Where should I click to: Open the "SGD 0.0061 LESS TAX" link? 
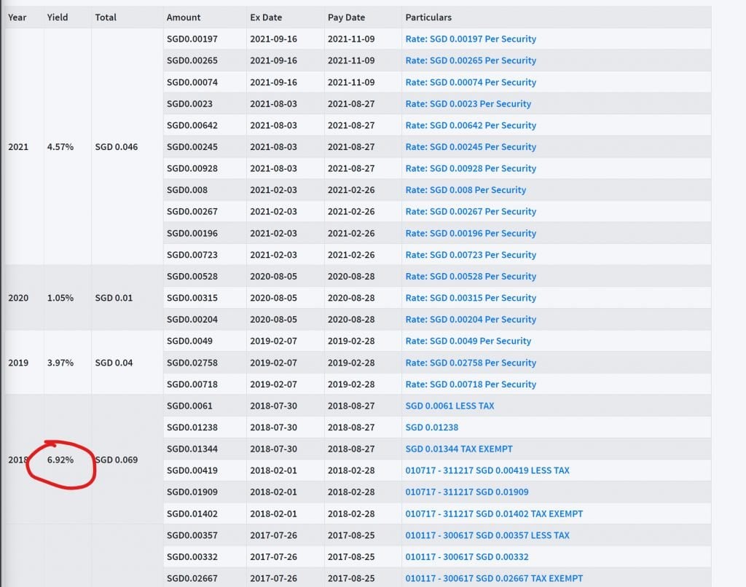[x=449, y=406]
